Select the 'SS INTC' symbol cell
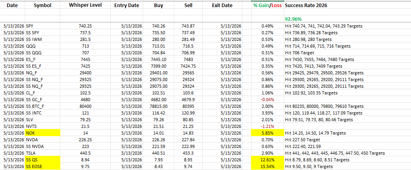This screenshot has width=411, height=170. [43, 113]
